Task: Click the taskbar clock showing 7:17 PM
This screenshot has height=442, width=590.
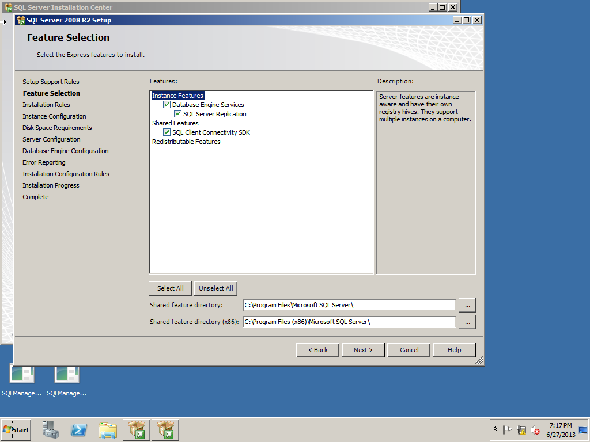Action: (561, 430)
